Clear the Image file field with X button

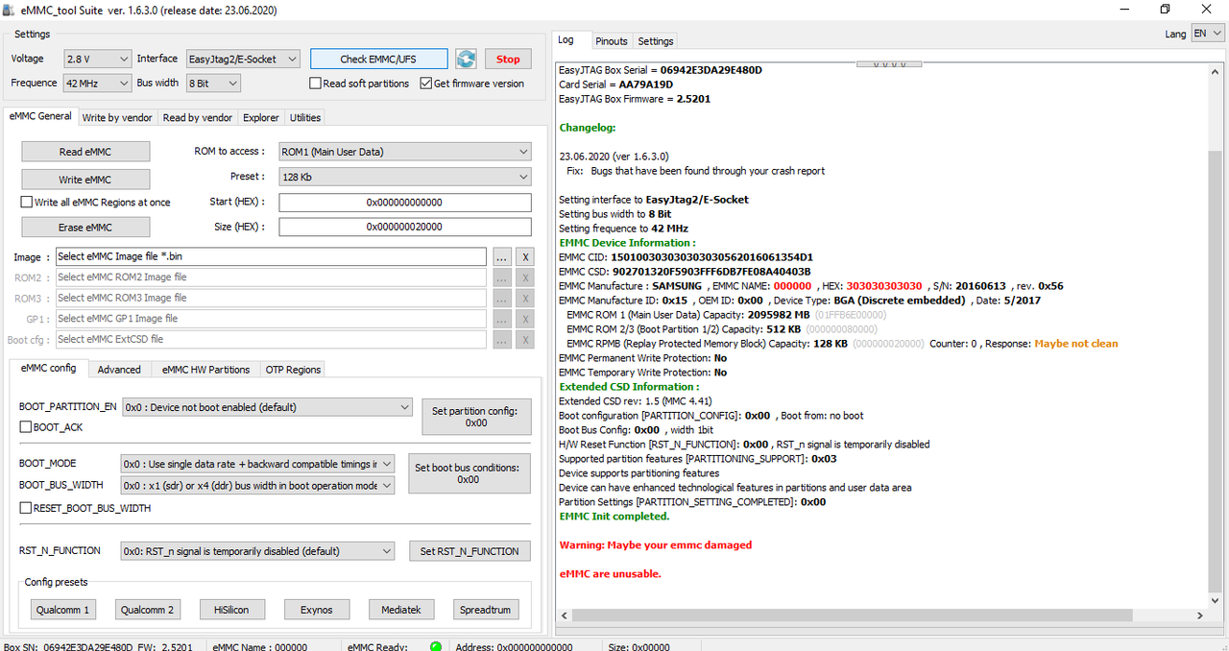pos(524,257)
